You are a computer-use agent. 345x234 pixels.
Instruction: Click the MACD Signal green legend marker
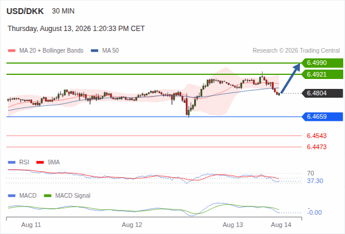(47, 196)
